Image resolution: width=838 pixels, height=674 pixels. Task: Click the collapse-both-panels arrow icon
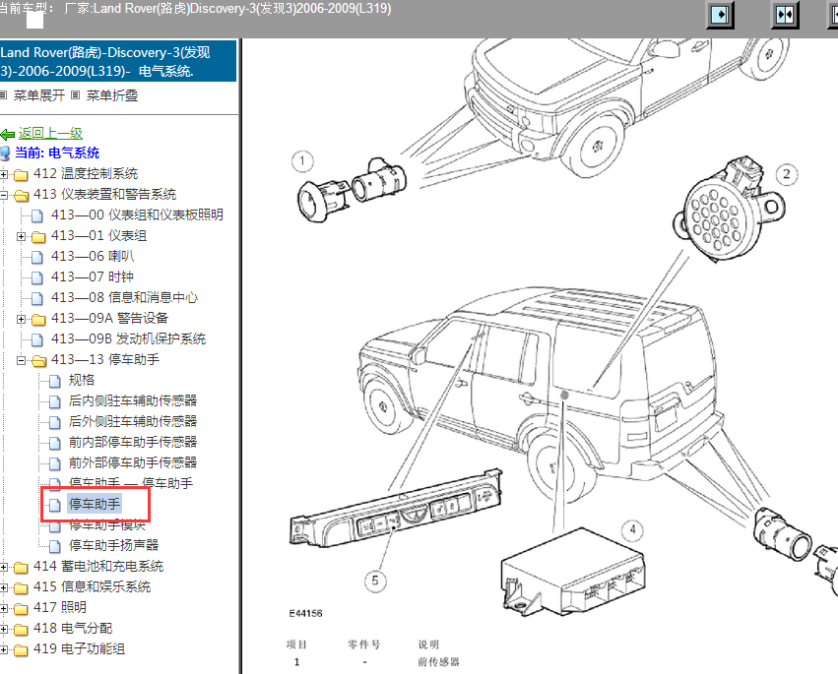click(785, 15)
